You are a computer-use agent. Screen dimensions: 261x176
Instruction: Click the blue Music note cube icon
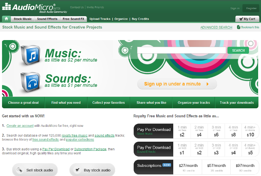pyautogui.click(x=30, y=55)
